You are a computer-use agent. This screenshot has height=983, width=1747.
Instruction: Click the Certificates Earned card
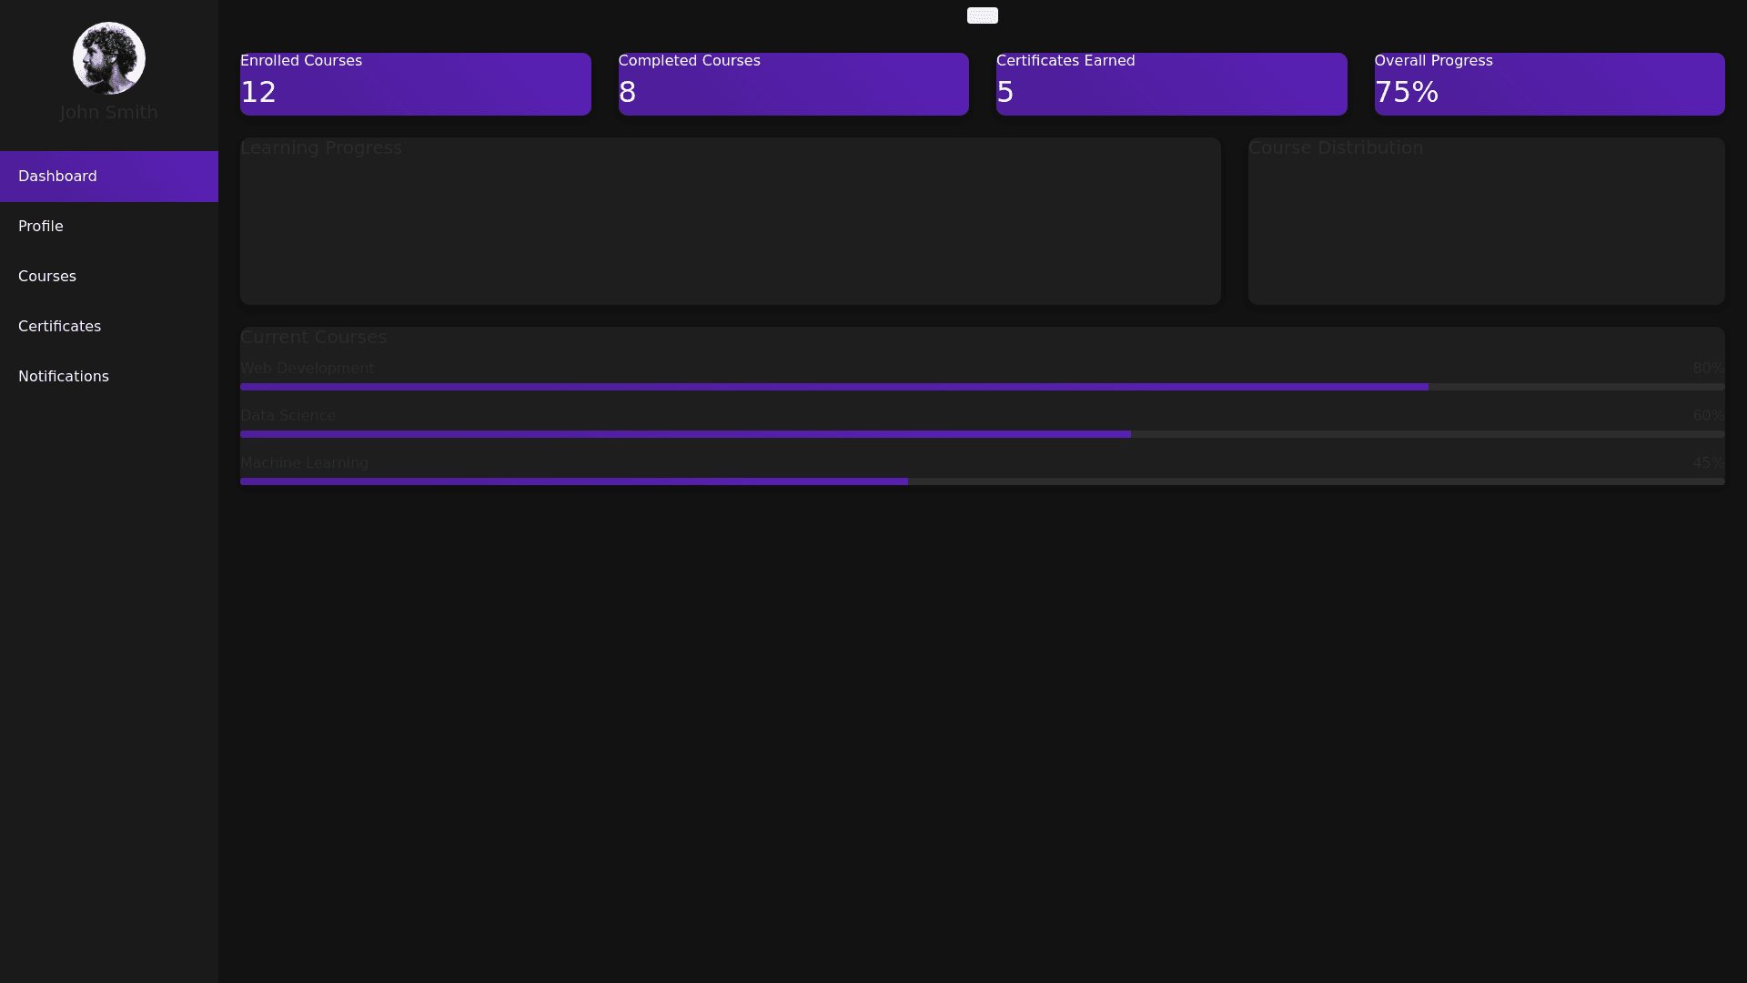pyautogui.click(x=1171, y=85)
